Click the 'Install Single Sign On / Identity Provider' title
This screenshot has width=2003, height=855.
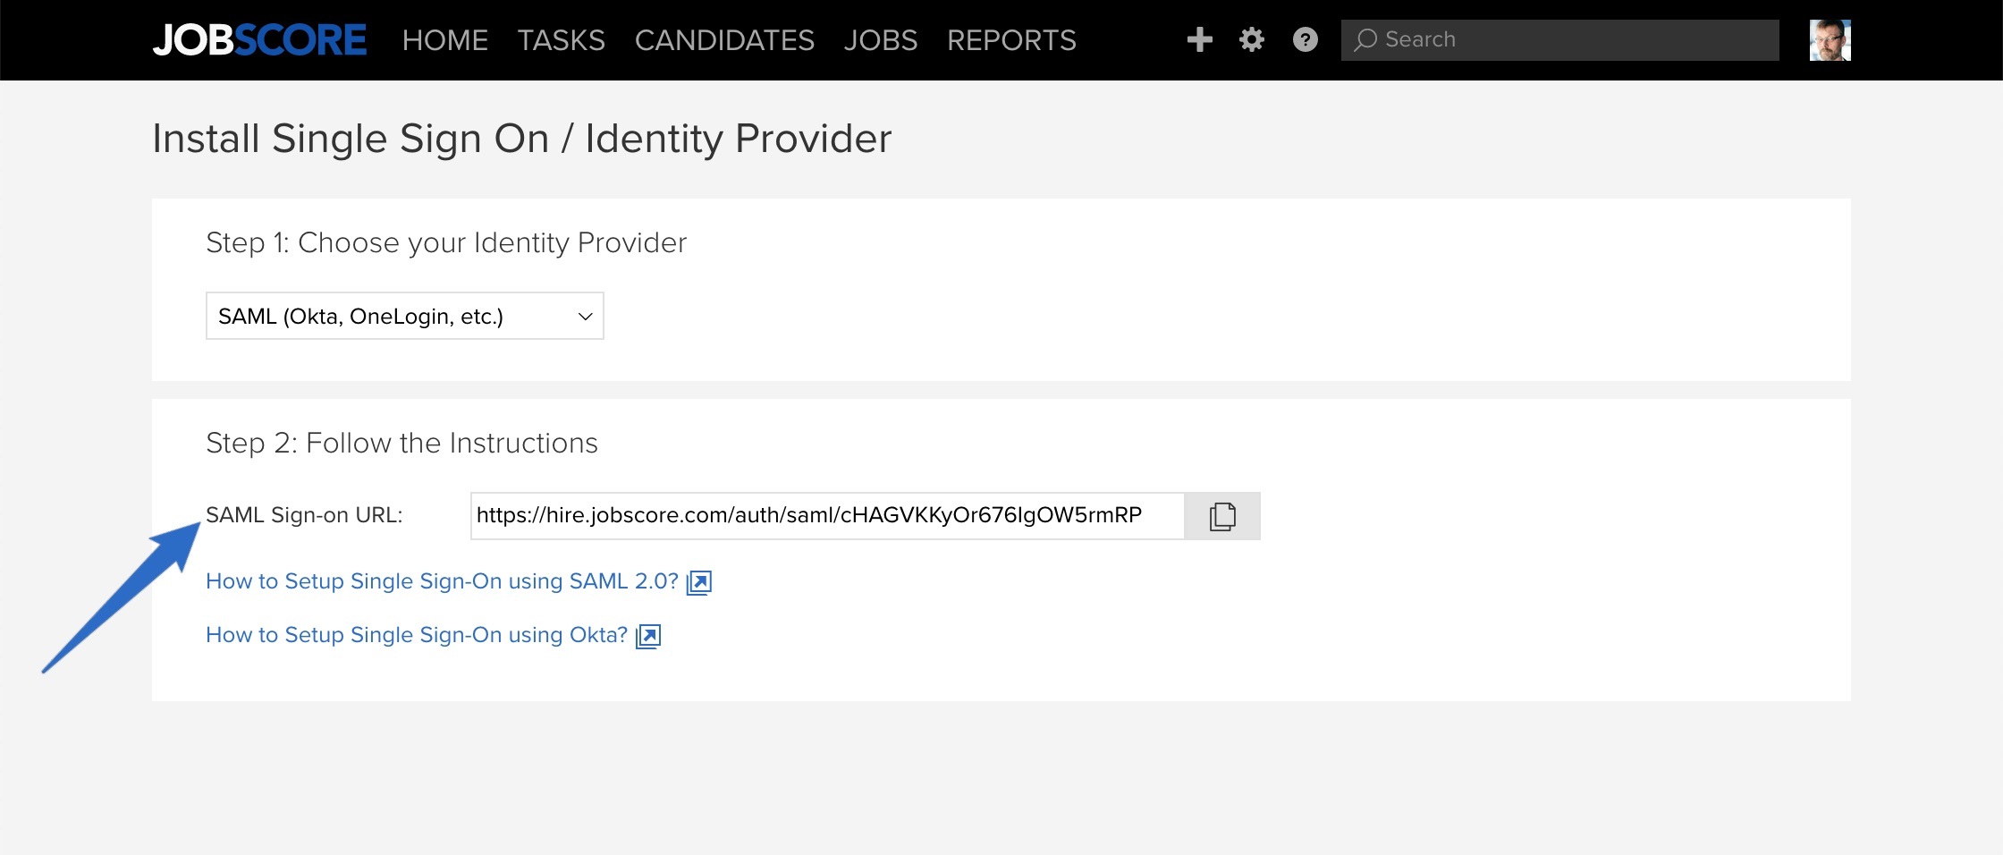point(522,140)
